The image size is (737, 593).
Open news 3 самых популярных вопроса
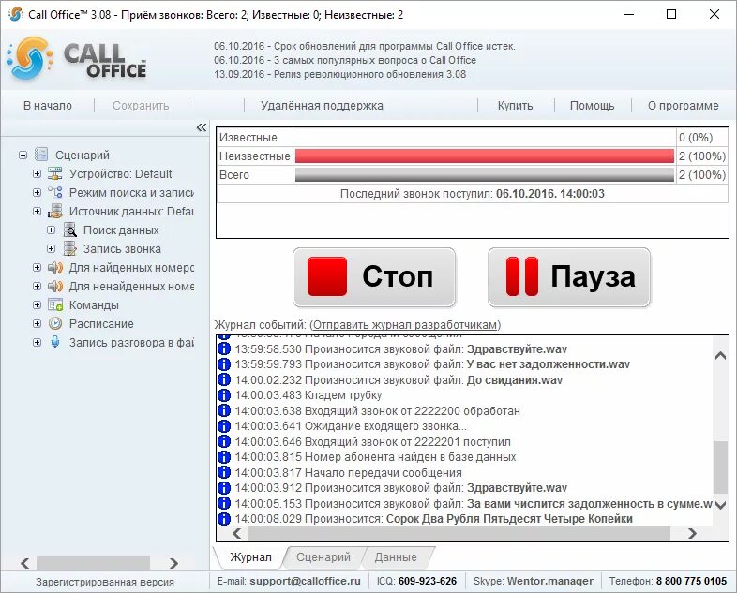[x=345, y=60]
